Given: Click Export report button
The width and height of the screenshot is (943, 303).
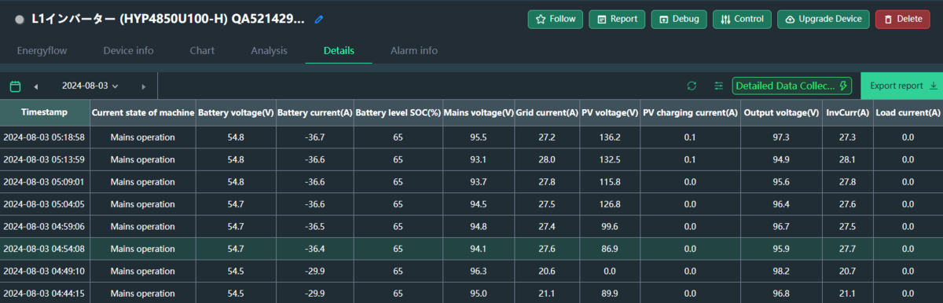Looking at the screenshot, I should point(902,86).
